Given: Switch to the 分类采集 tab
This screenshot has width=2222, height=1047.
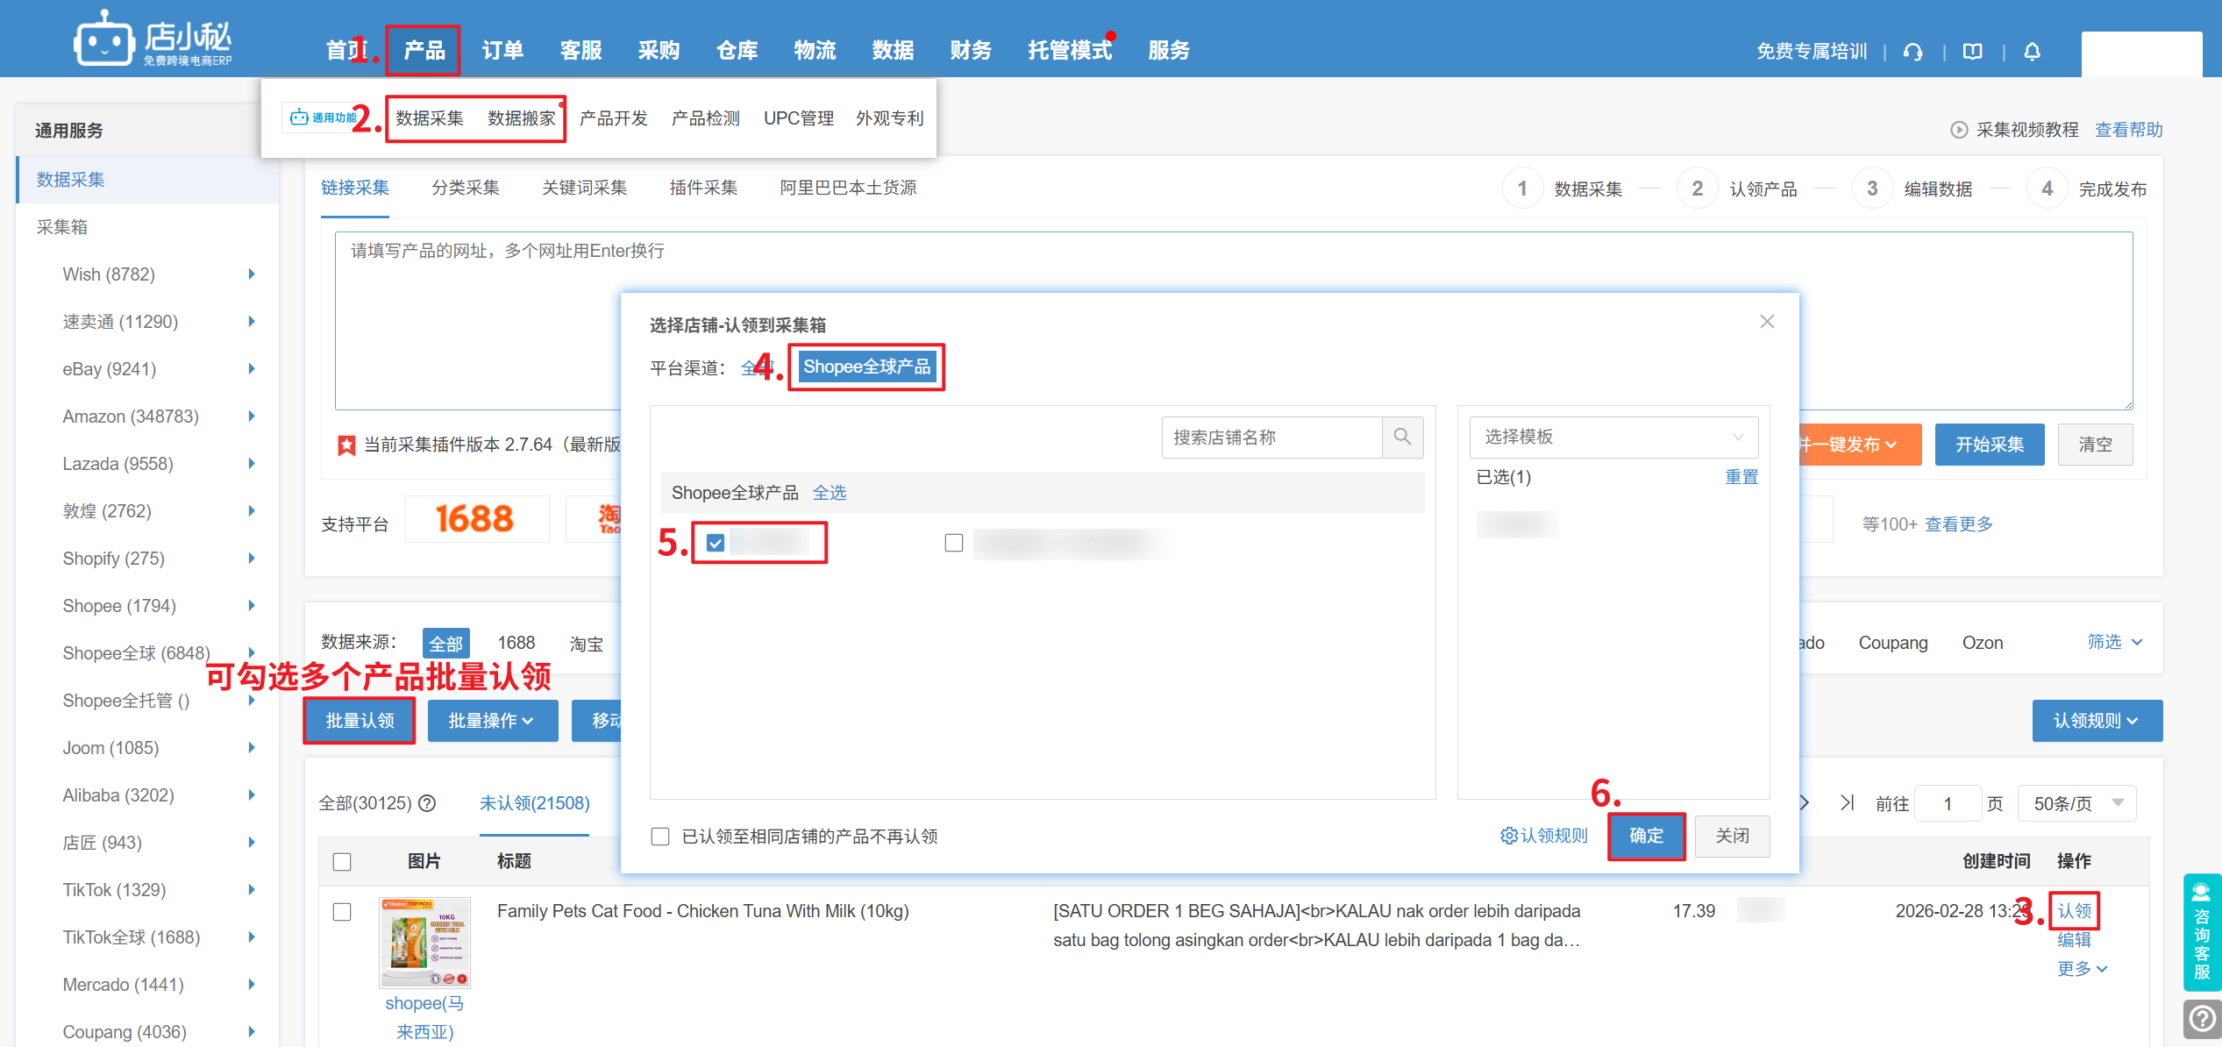Looking at the screenshot, I should coord(465,188).
